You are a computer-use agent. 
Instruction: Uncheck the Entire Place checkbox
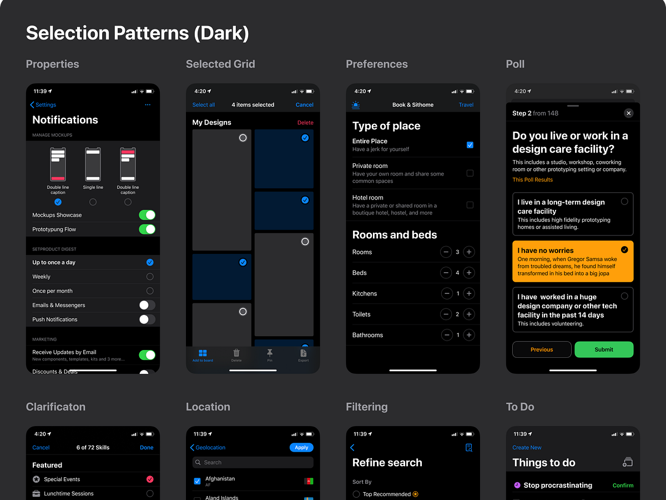tap(470, 145)
